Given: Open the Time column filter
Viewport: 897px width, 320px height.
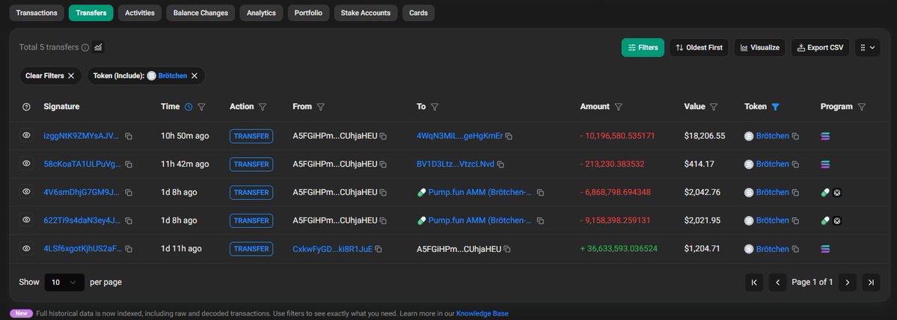Looking at the screenshot, I should coord(201,107).
